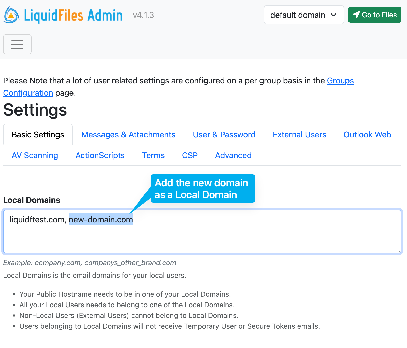Click the LiquidFiles logo icon

pyautogui.click(x=11, y=15)
